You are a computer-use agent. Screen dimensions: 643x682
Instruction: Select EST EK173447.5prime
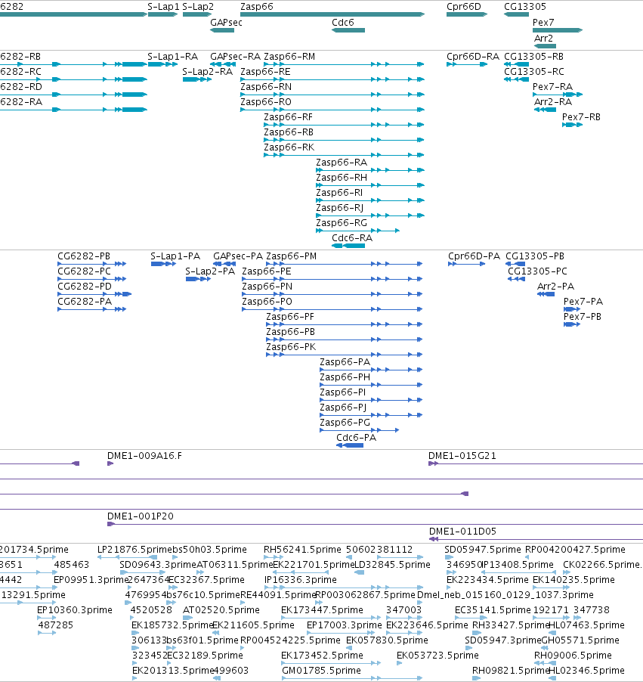[331, 618]
